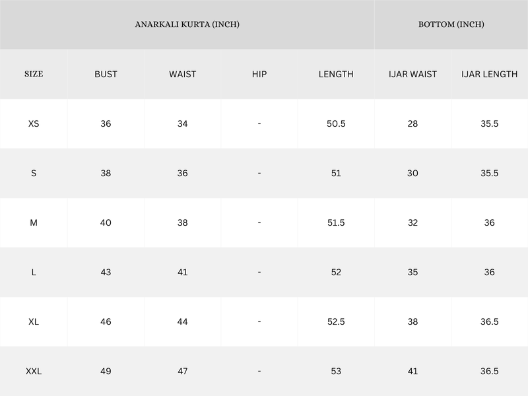This screenshot has width=528, height=396.
Task: Select the BUST column header
Action: (x=106, y=74)
